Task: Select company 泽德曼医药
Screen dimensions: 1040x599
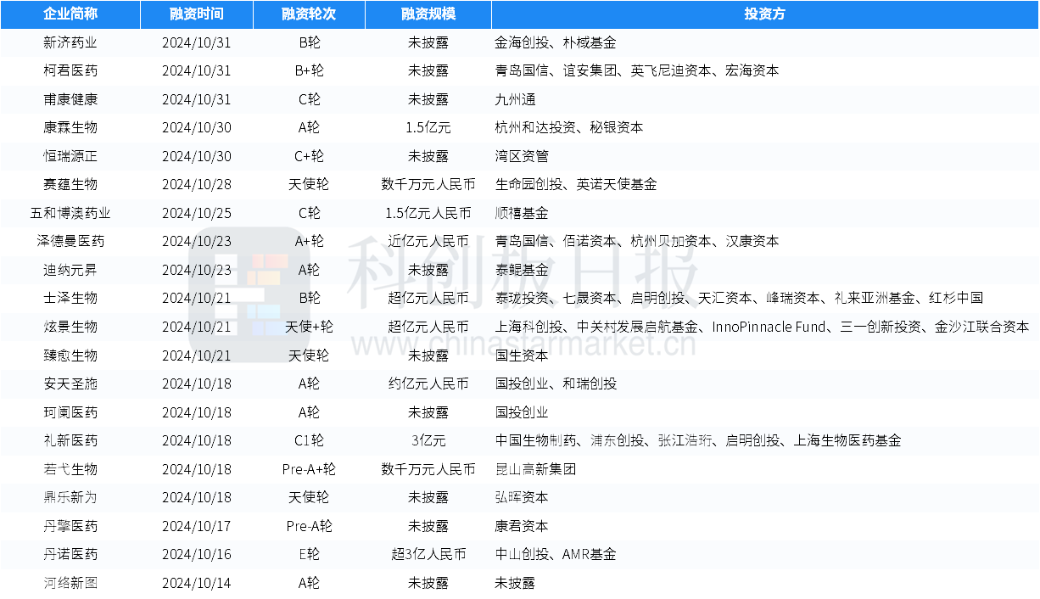Action: point(70,241)
